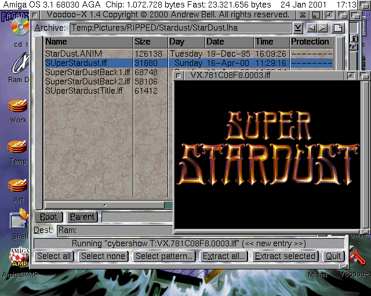Viewport: 371px width, 296px height.
Task: Click the size value 58106
Action: click(x=146, y=82)
